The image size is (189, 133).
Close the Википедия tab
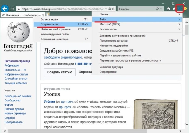pos(43,15)
